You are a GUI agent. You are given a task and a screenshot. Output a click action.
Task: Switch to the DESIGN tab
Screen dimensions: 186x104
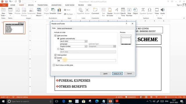pyautogui.click(x=31, y=5)
